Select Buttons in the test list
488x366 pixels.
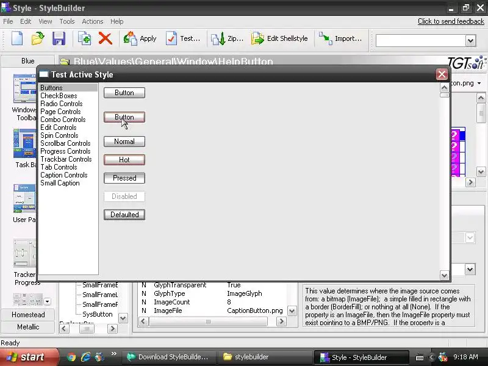(x=68, y=88)
